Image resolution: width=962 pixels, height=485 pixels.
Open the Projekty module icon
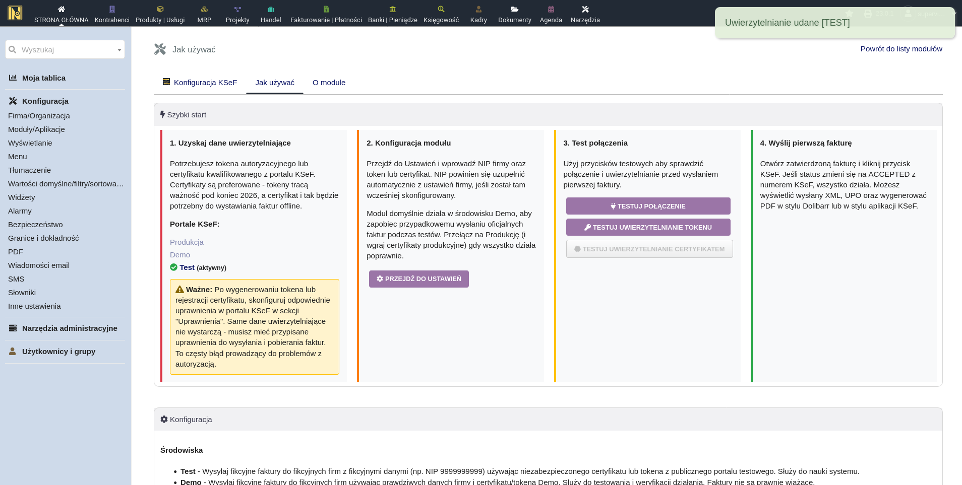(x=237, y=10)
